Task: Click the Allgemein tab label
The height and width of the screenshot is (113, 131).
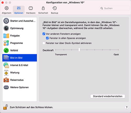Action: pos(7,13)
